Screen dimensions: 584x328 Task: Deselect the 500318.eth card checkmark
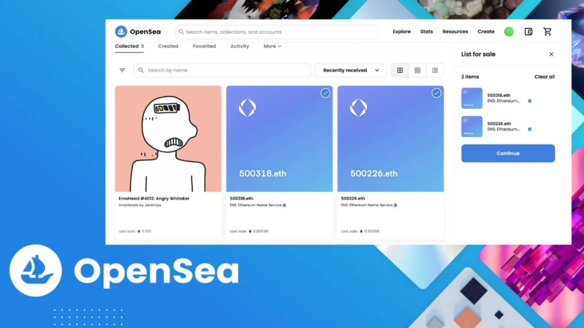point(325,93)
